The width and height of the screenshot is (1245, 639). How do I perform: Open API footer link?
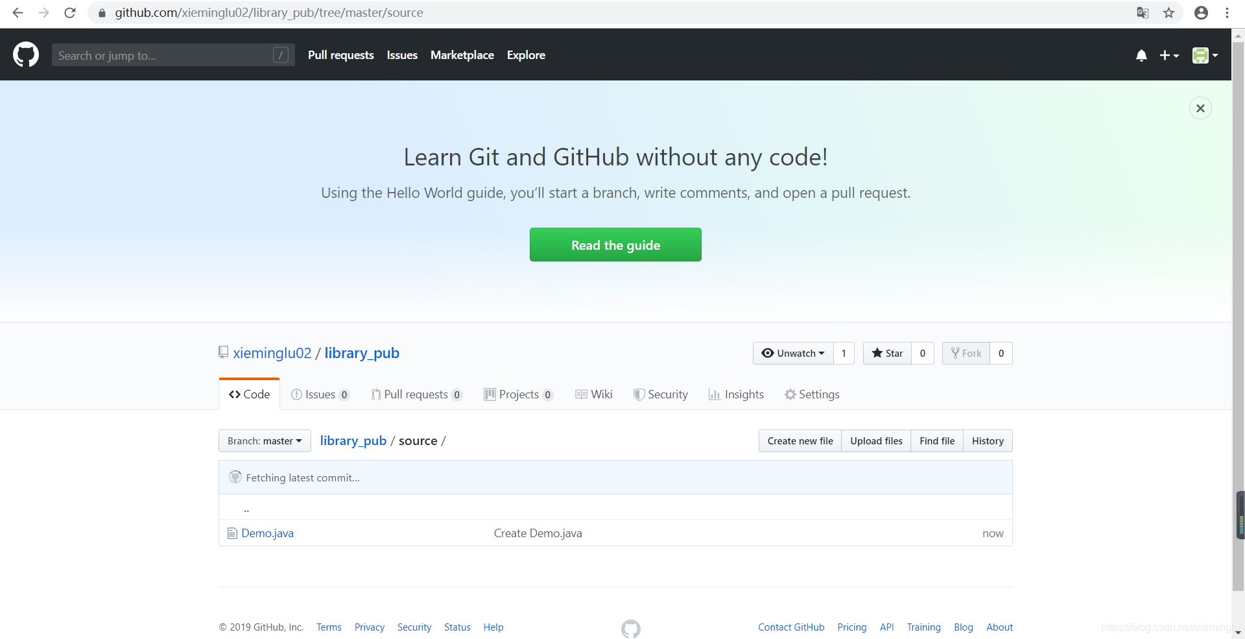[886, 627]
